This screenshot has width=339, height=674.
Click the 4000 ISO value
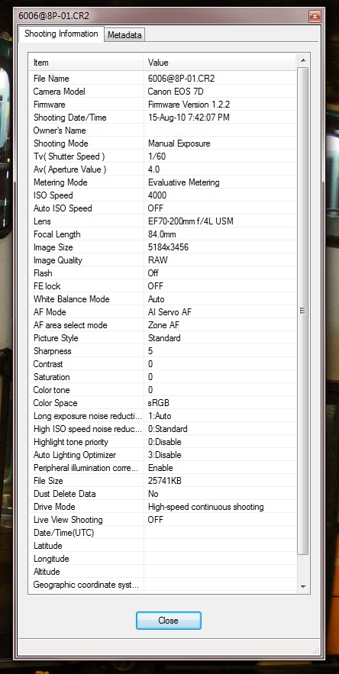pyautogui.click(x=157, y=195)
